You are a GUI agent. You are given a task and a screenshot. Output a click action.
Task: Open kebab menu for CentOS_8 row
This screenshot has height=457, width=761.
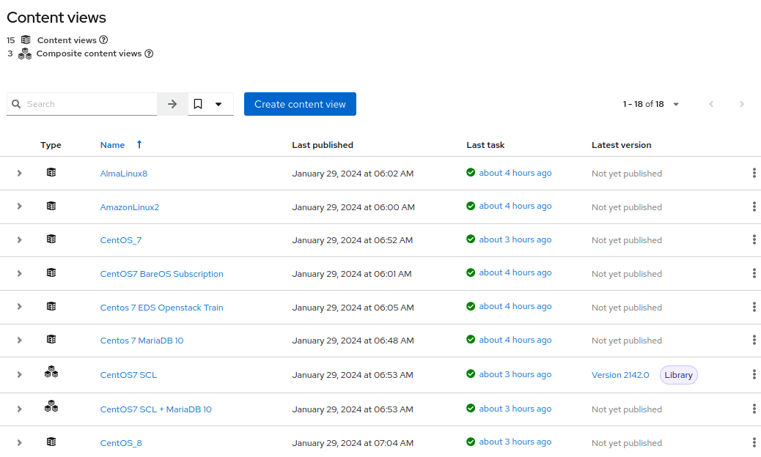pos(754,442)
